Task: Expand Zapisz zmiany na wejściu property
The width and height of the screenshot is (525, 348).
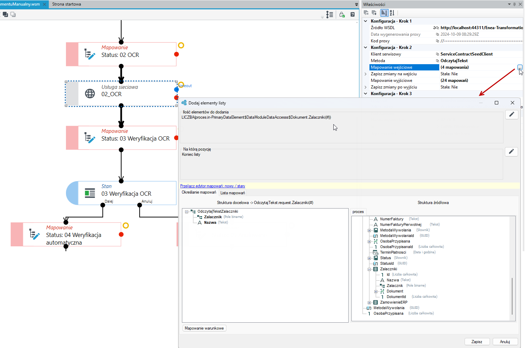Action: pyautogui.click(x=365, y=74)
